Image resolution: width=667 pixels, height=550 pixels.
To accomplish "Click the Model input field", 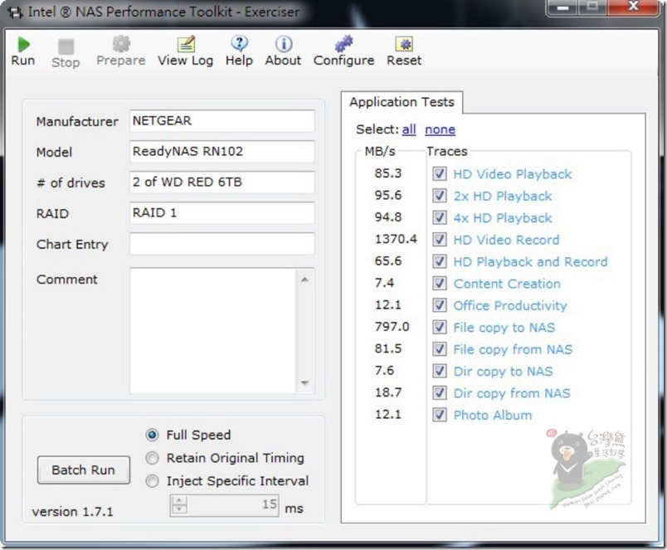I will [222, 152].
